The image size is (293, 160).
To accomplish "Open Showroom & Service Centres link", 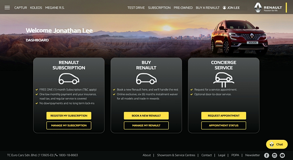I will click(176, 155).
